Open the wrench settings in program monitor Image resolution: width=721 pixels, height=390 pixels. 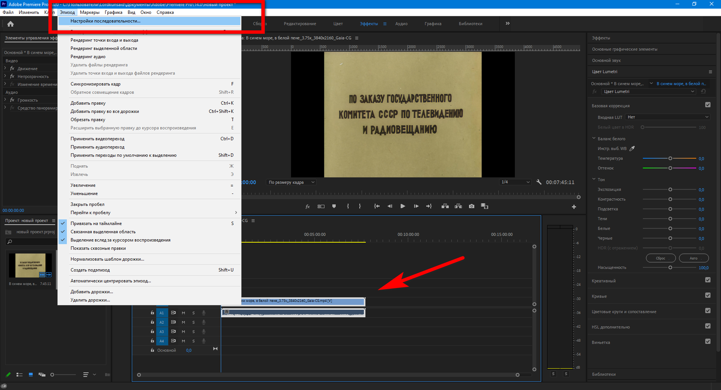pyautogui.click(x=539, y=182)
